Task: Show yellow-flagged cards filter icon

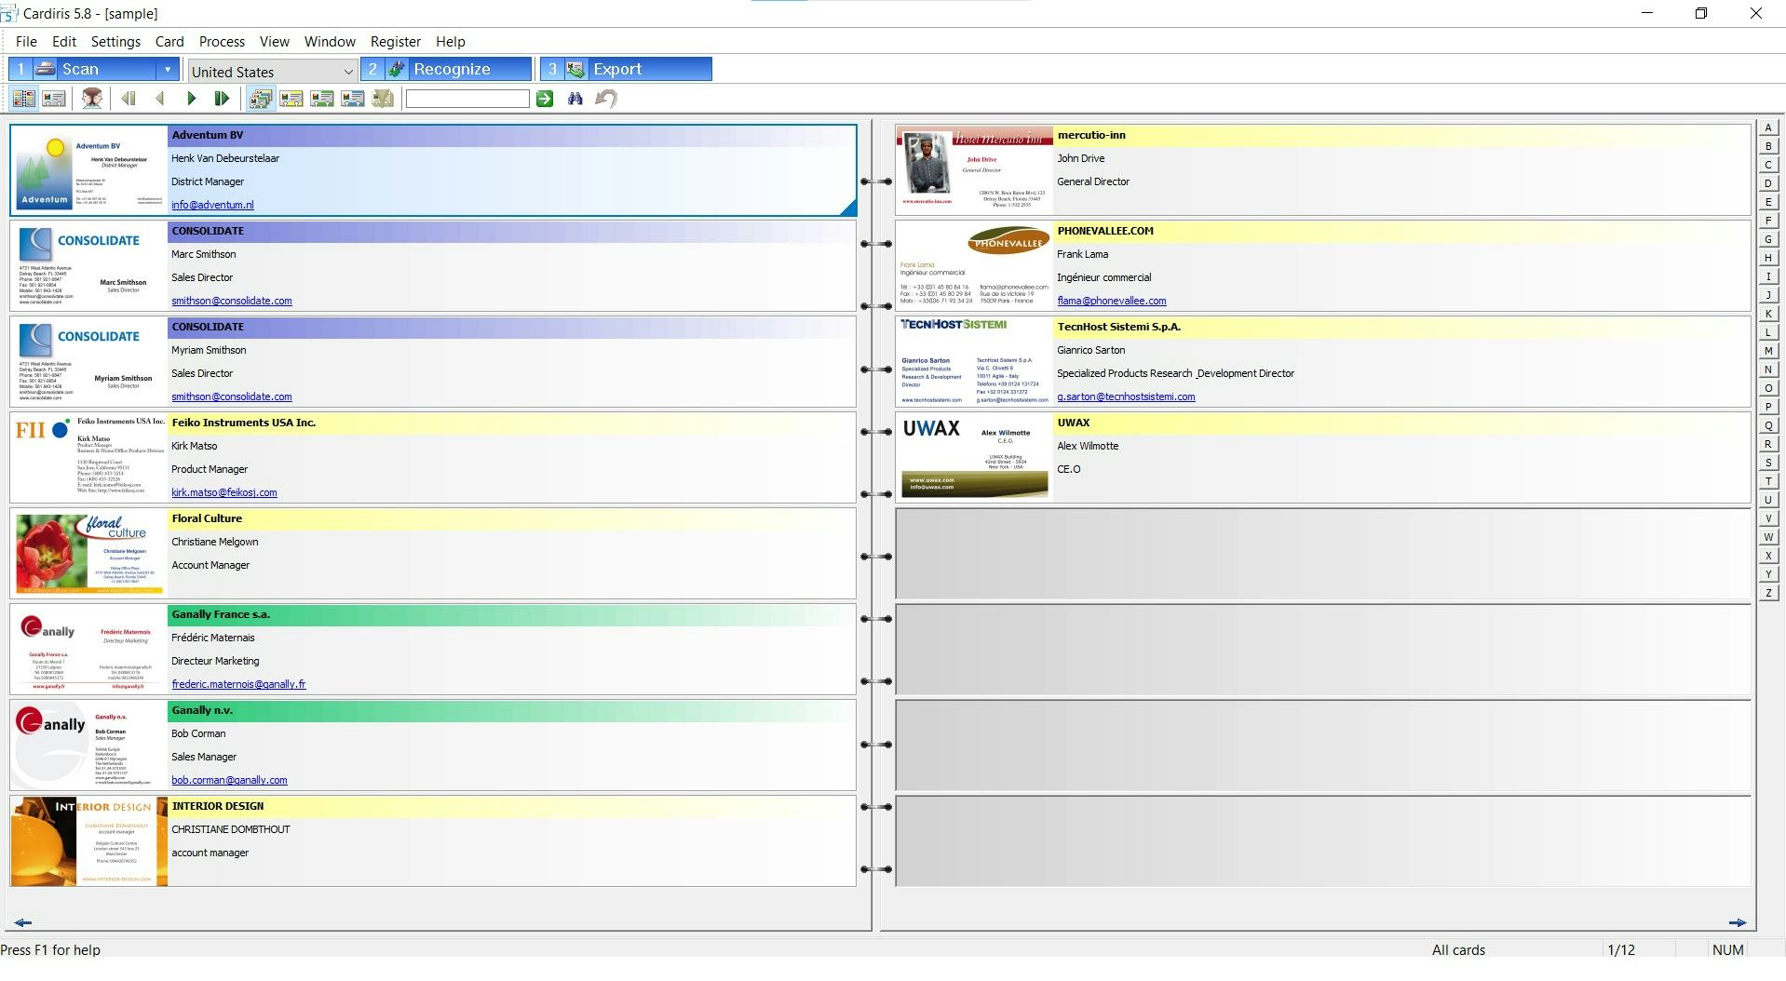Action: (291, 99)
